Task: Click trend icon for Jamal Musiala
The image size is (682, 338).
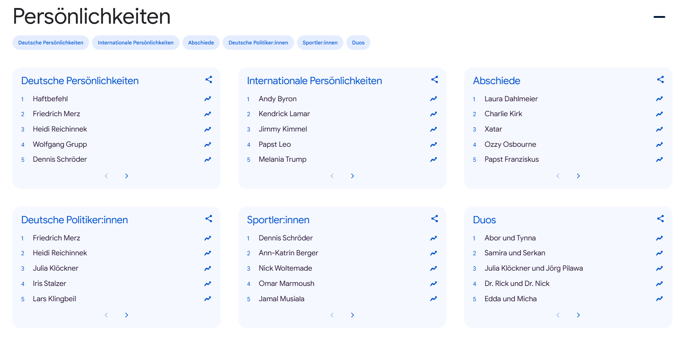Action: 434,299
